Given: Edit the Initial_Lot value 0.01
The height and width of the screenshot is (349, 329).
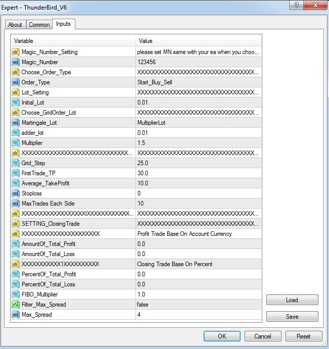Looking at the screenshot, I should (x=199, y=103).
